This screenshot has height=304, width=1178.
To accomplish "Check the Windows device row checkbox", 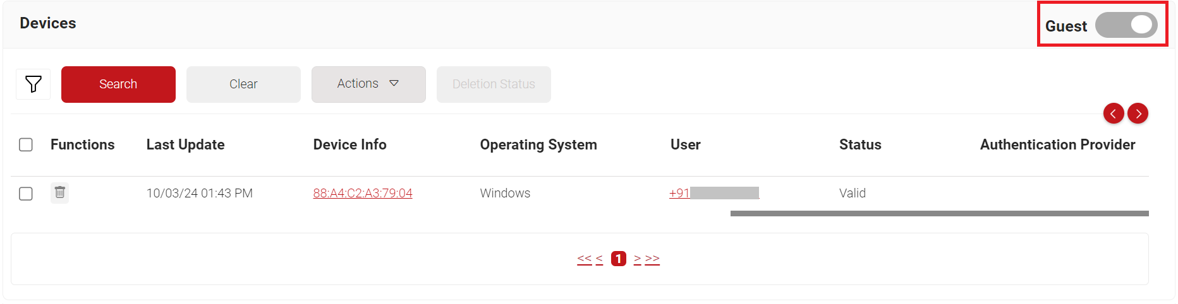I will 26,194.
